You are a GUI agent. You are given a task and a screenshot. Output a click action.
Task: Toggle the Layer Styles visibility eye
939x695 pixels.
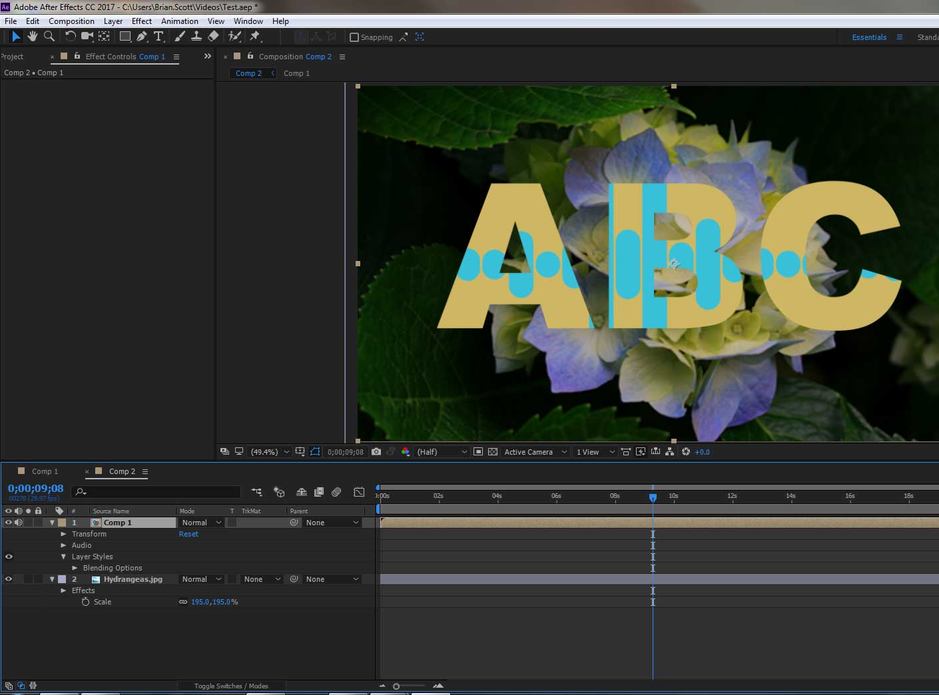pos(9,557)
